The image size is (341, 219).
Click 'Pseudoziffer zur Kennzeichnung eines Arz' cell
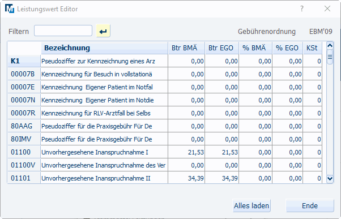point(104,61)
